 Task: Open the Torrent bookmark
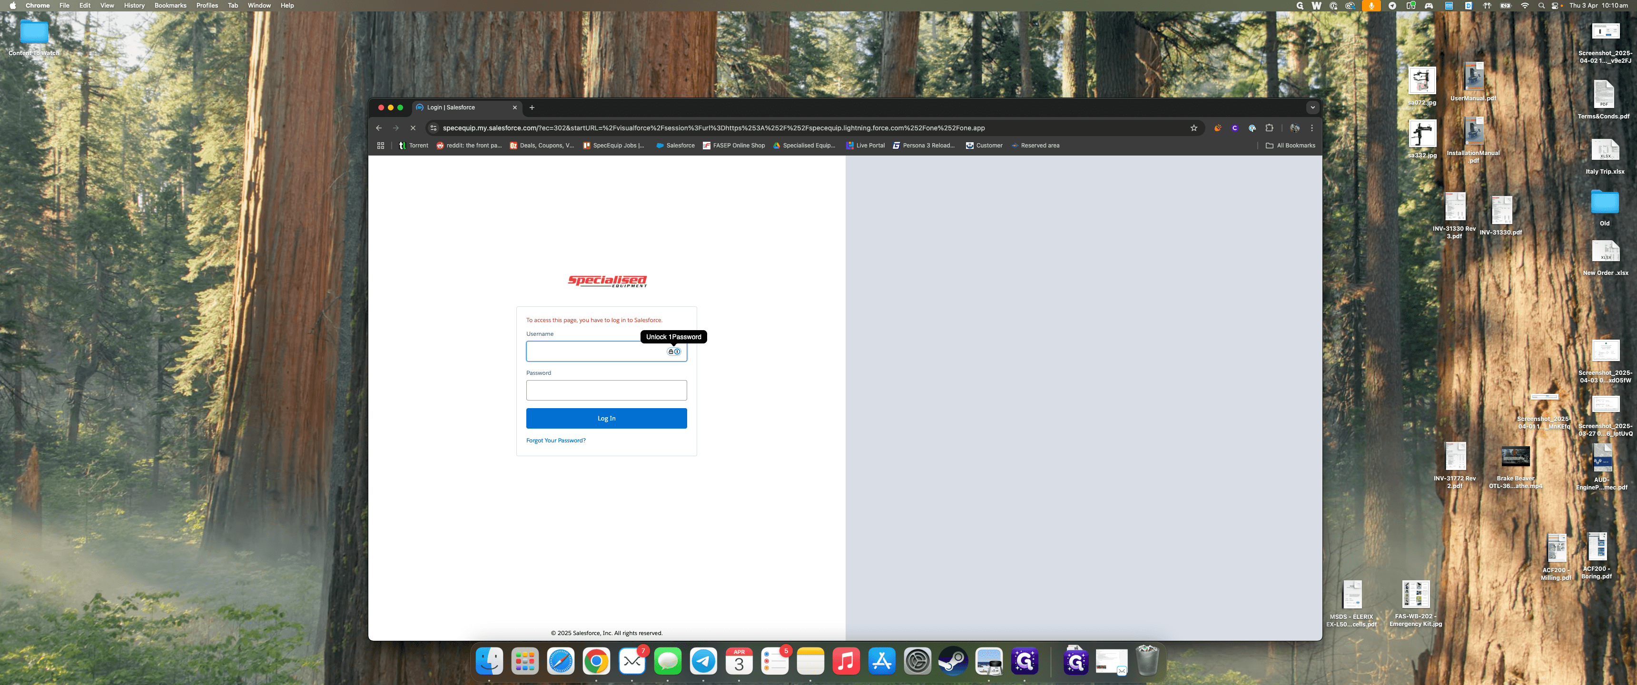(x=413, y=146)
